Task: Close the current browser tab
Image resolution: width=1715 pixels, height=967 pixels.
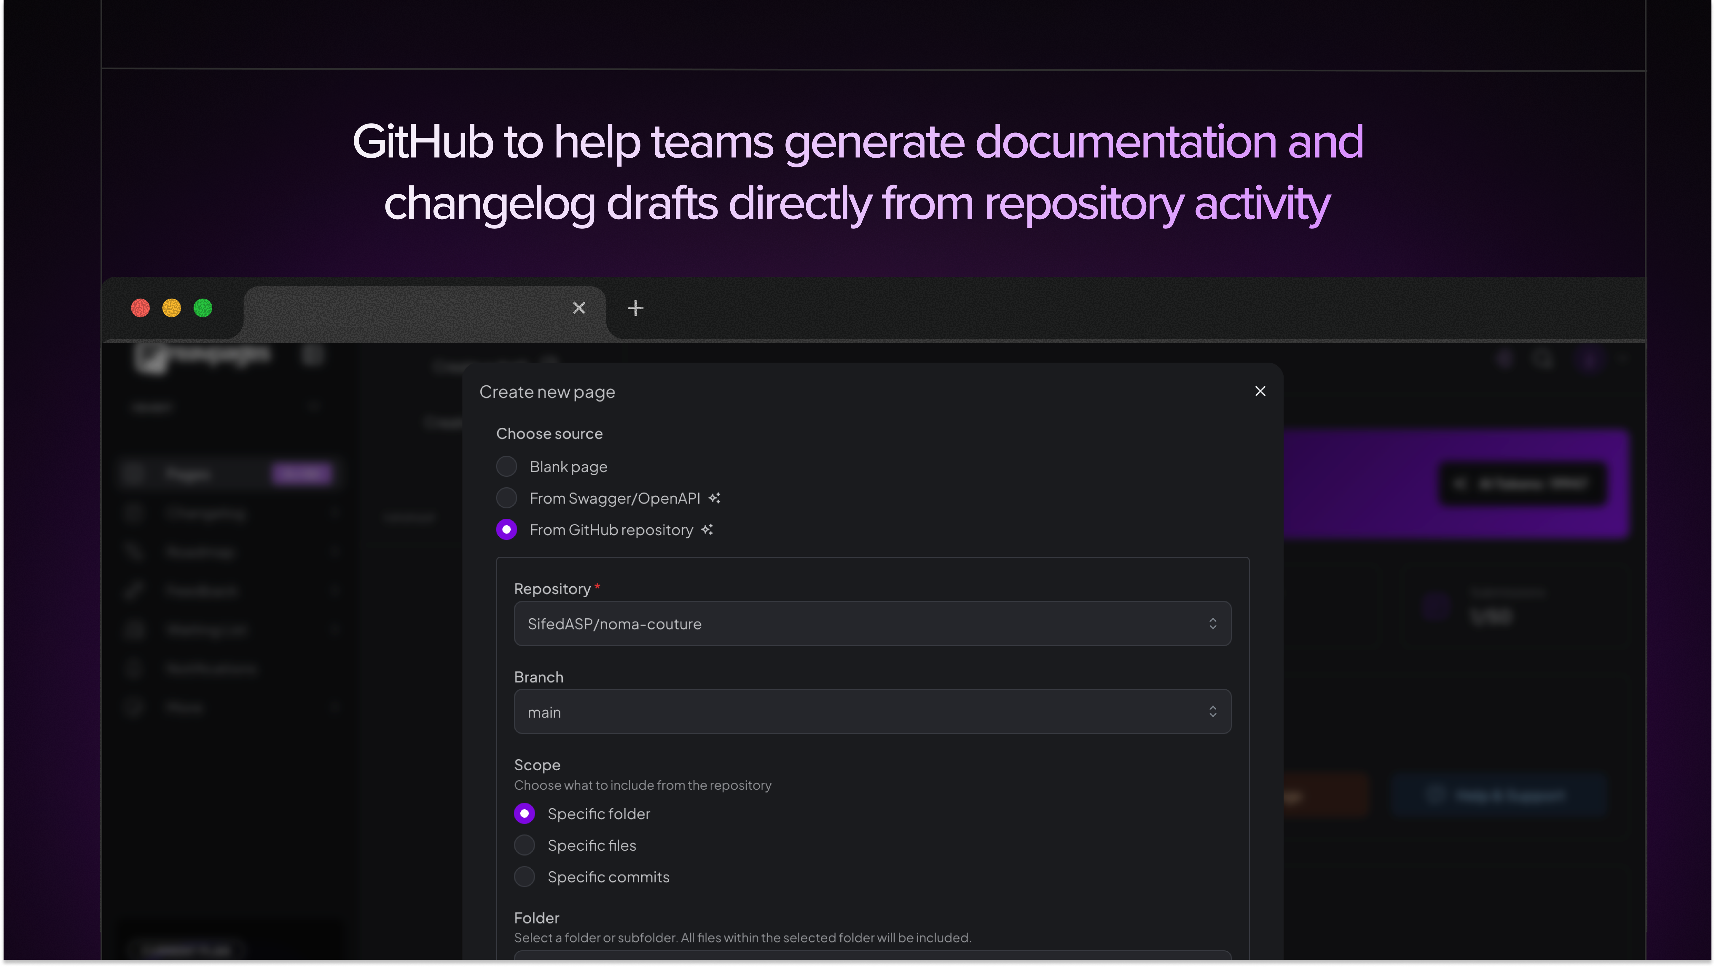Action: pyautogui.click(x=578, y=308)
